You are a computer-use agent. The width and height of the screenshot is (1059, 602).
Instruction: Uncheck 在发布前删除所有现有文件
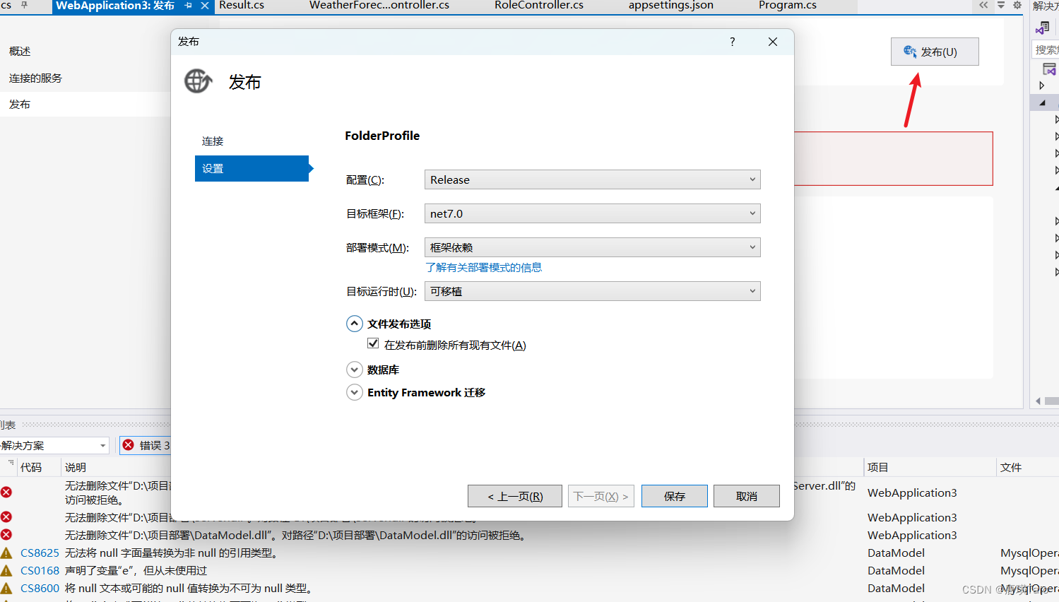click(x=373, y=343)
